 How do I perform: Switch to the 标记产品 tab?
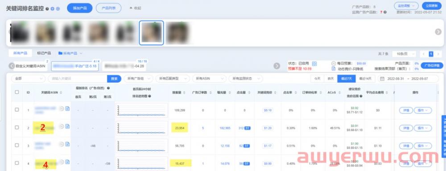[x=44, y=53]
